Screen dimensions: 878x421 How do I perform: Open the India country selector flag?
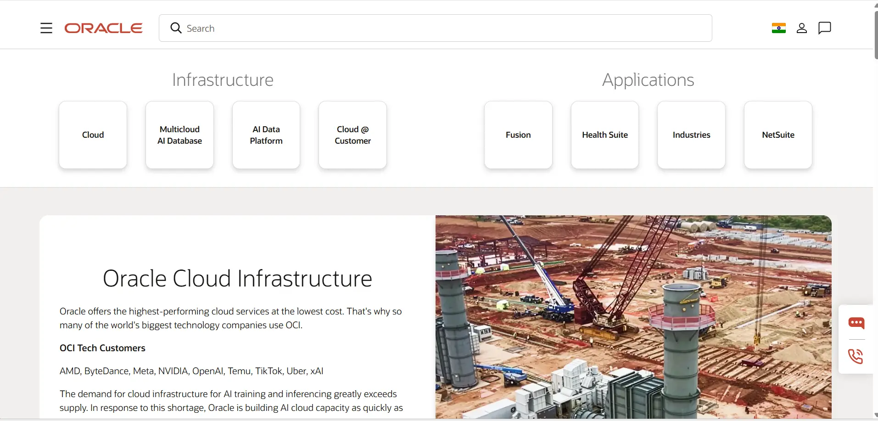pyautogui.click(x=778, y=28)
